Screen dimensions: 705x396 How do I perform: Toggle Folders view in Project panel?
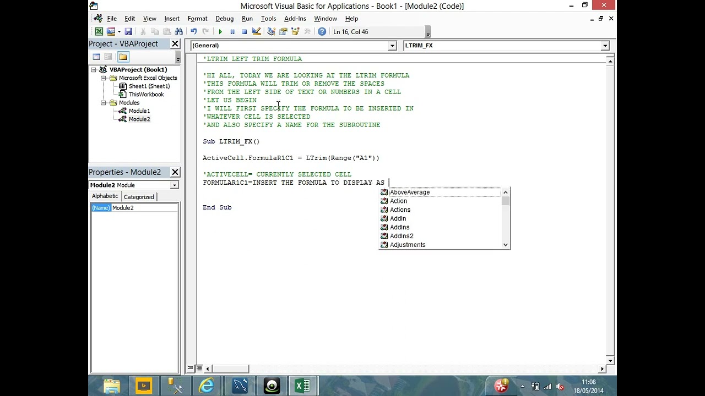[x=123, y=57]
